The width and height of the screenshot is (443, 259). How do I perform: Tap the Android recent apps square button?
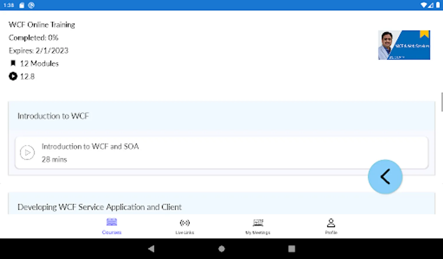[x=292, y=249]
